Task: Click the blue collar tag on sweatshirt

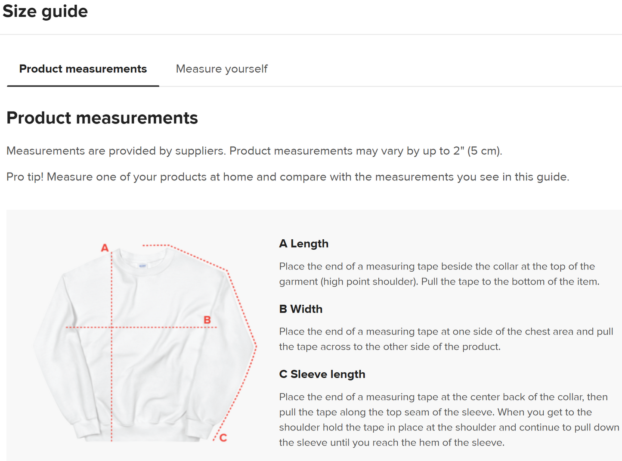Action: (x=142, y=266)
